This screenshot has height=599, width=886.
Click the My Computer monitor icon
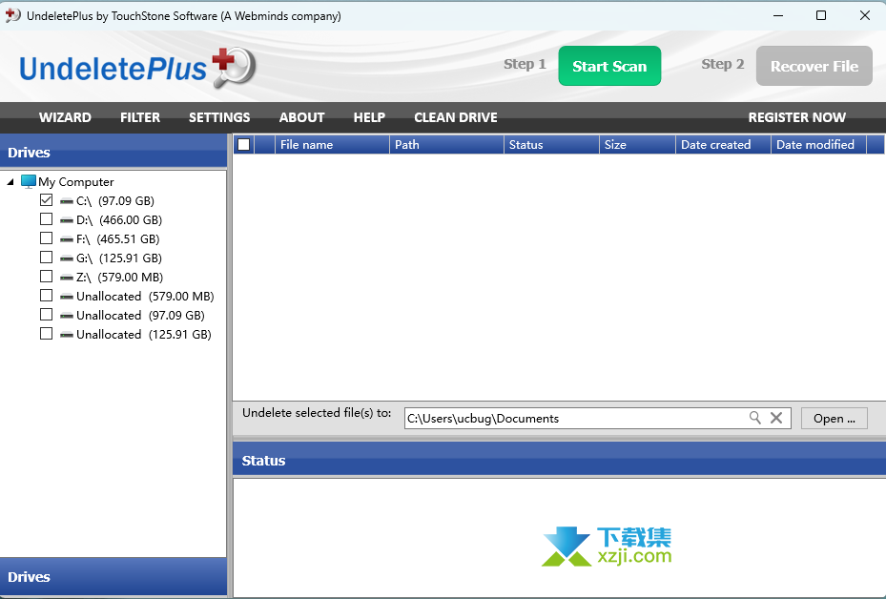(x=29, y=181)
